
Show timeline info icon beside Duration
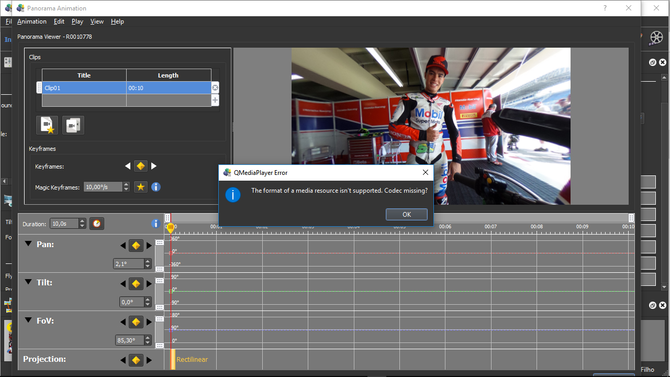[x=155, y=224]
